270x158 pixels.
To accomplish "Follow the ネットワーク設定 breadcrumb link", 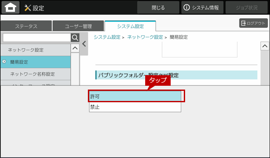I will [x=145, y=37].
